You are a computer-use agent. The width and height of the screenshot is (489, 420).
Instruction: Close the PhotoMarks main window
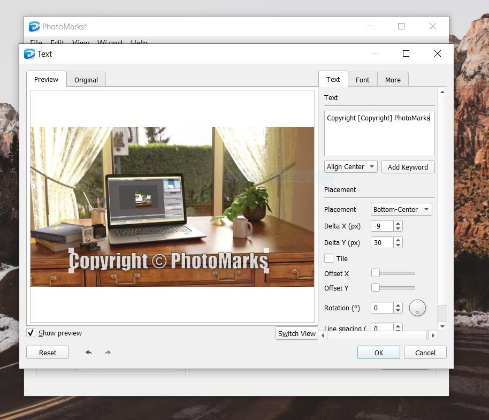[432, 26]
